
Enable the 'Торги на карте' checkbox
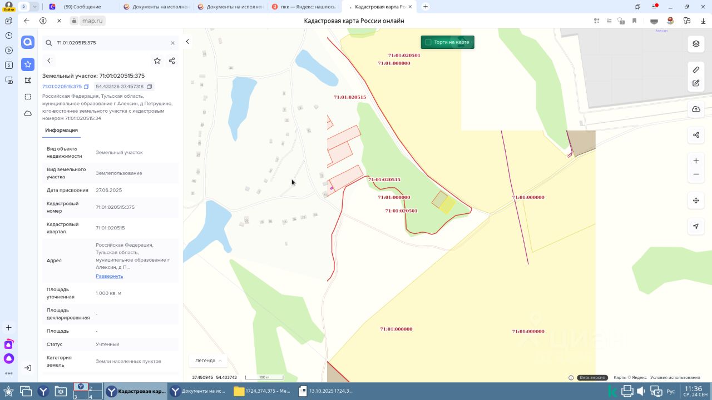click(x=428, y=42)
